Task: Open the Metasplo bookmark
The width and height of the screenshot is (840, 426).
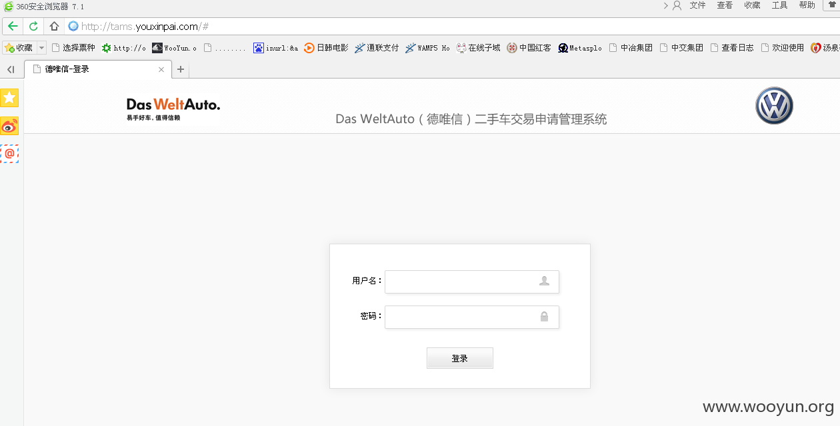Action: (x=580, y=48)
